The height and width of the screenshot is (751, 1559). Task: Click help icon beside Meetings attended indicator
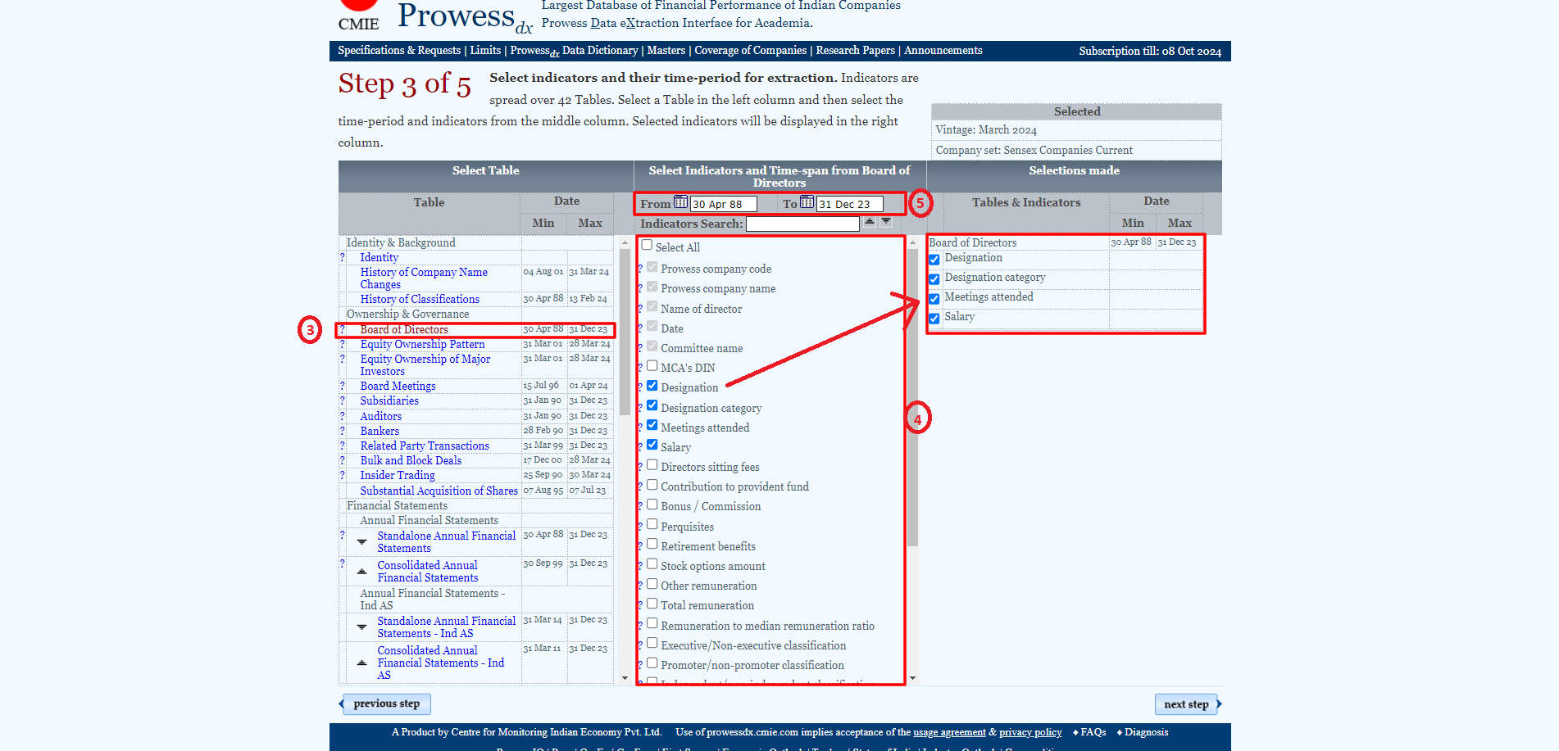(640, 428)
